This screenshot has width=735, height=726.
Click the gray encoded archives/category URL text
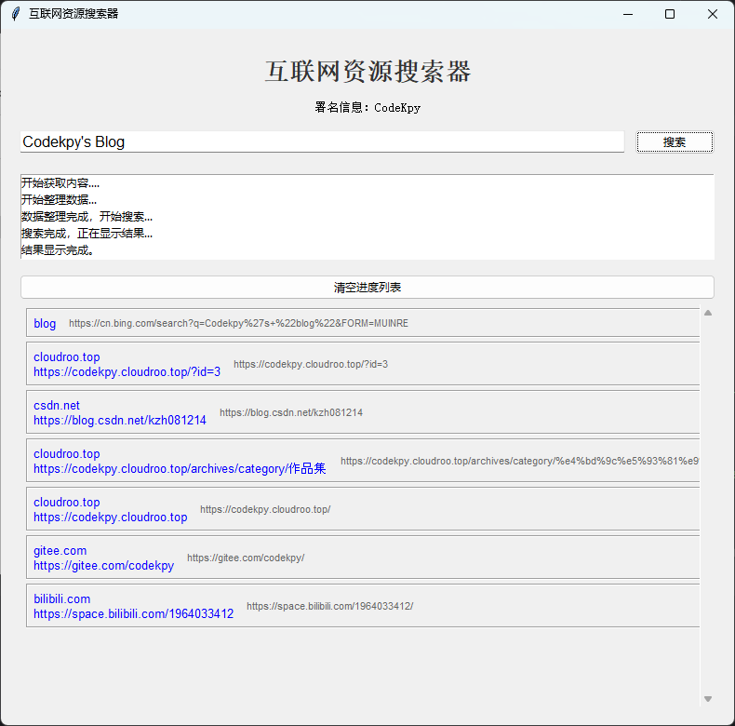519,461
